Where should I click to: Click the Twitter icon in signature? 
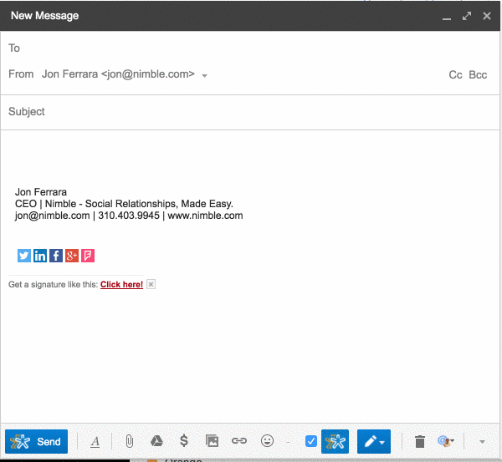(x=24, y=256)
